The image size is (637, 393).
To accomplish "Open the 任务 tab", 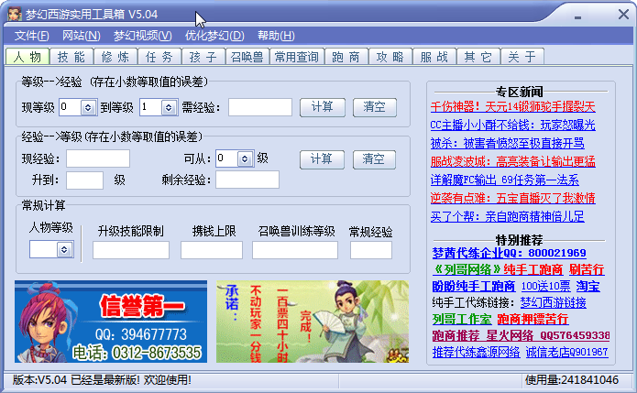I will pyautogui.click(x=159, y=57).
